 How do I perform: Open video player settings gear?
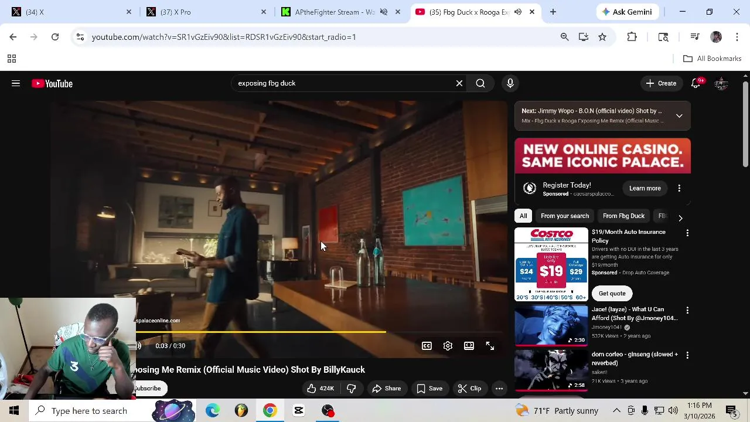coord(448,346)
